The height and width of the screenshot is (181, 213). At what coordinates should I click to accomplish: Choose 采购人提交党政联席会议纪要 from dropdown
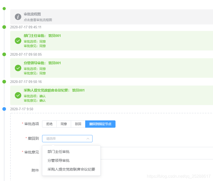coord(71,169)
